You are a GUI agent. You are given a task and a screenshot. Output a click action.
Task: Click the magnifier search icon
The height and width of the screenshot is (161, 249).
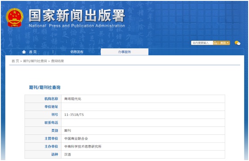(x=215, y=43)
